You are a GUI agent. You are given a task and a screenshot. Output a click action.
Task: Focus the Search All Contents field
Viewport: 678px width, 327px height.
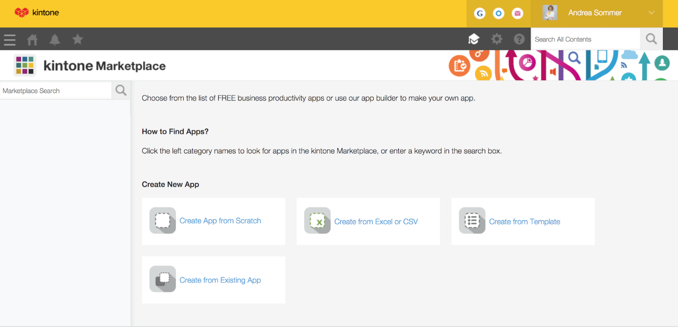pos(585,39)
